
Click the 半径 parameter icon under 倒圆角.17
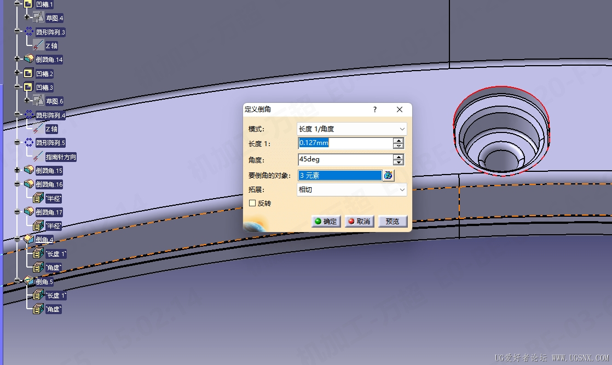tap(38, 225)
